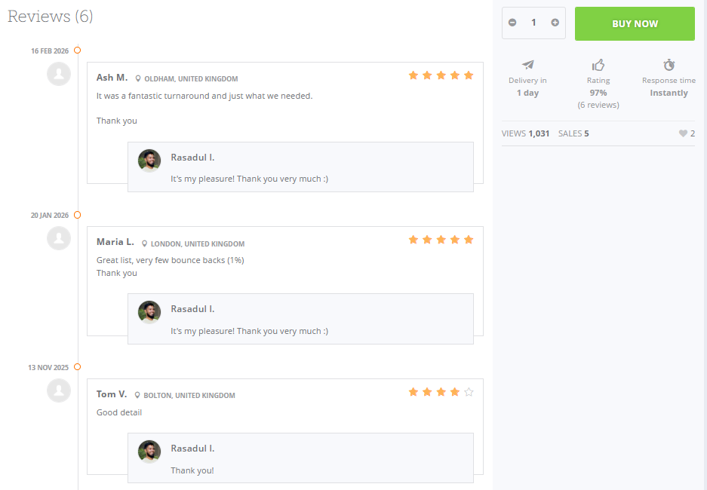
Task: Click the orange timeline dot beside 16 FEB 2026
Action: (x=78, y=51)
